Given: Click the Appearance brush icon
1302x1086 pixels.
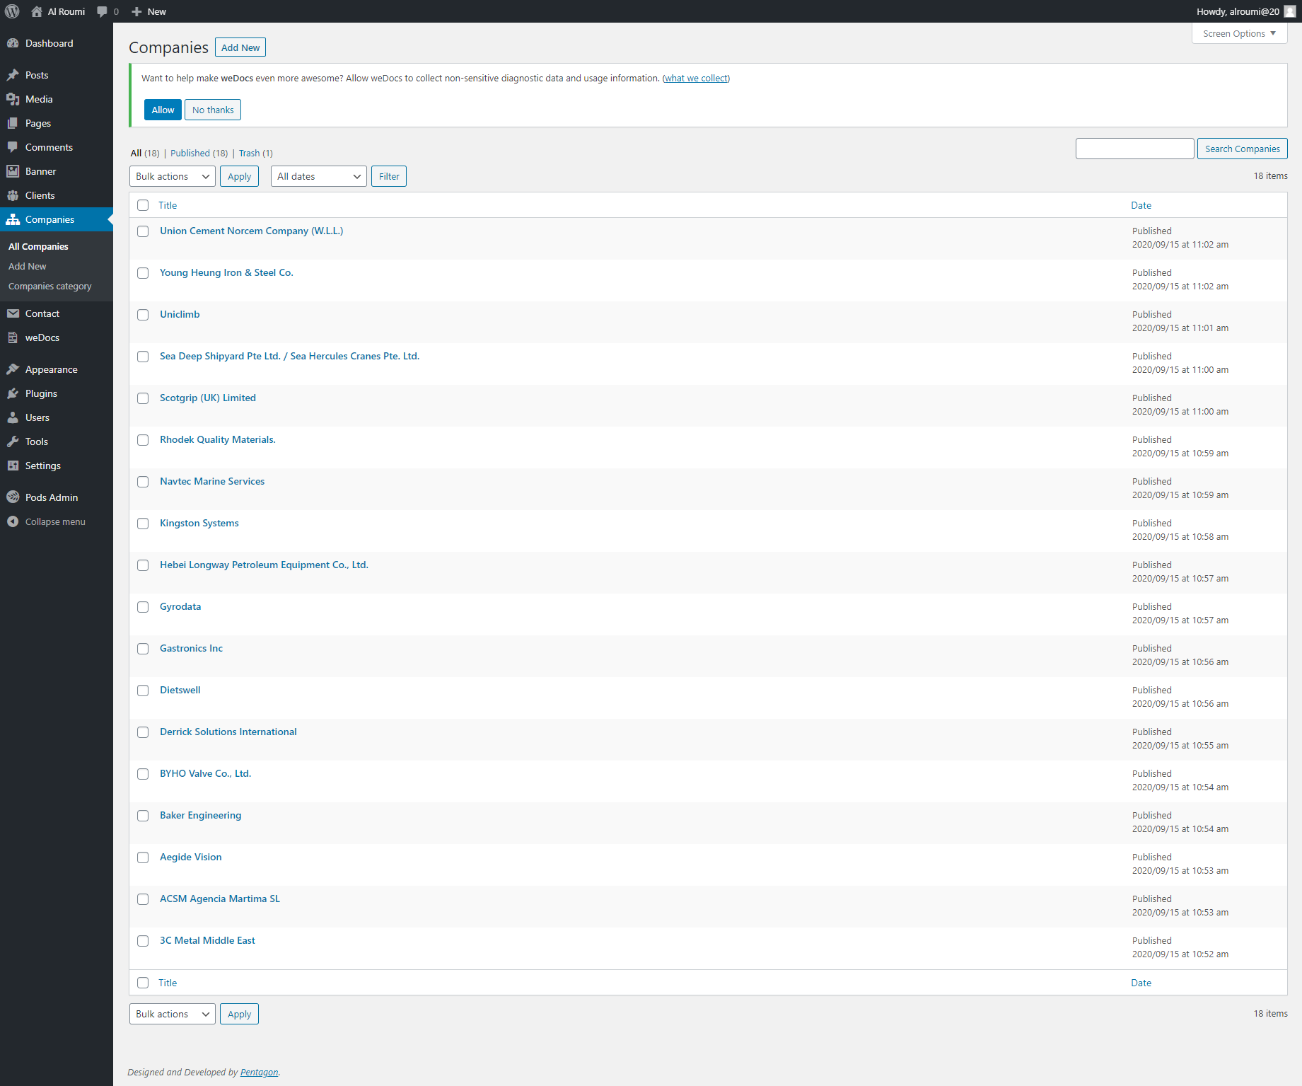Looking at the screenshot, I should 13,369.
